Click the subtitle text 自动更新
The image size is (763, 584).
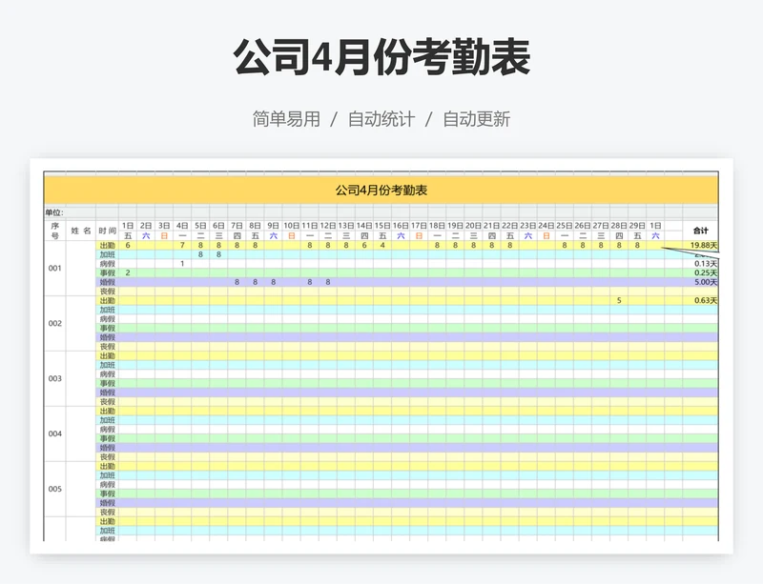(476, 119)
